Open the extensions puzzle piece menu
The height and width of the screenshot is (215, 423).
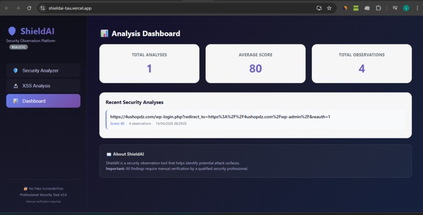378,8
